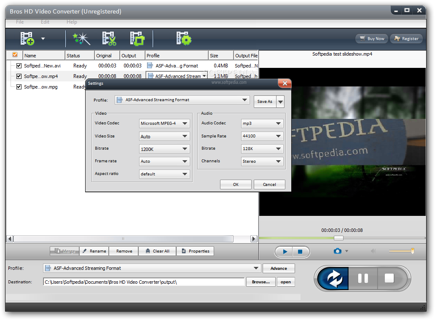Mute the preview speaker icon

click(373, 251)
